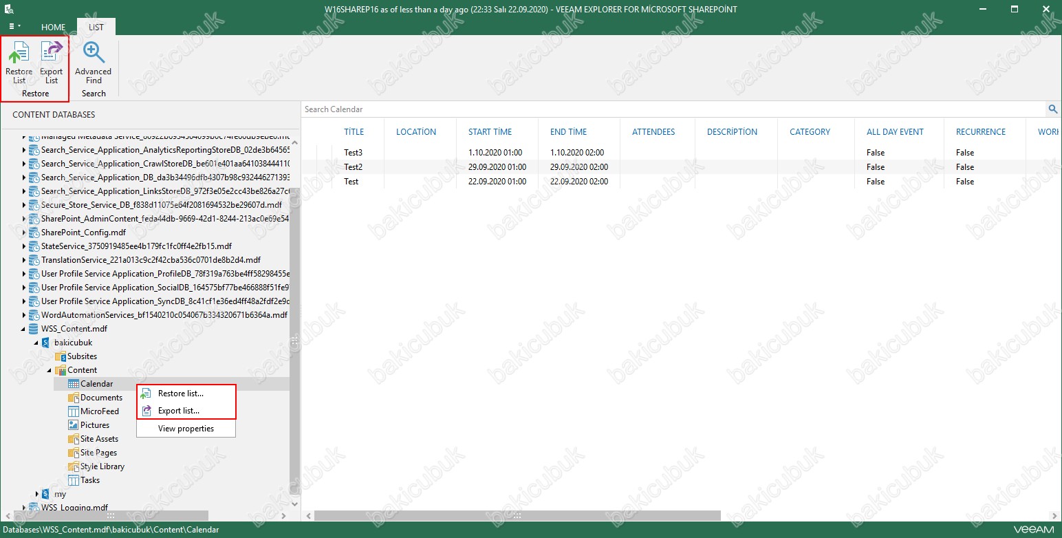Sort by the DESCRIPTION column header
This screenshot has width=1062, height=538.
tap(732, 132)
